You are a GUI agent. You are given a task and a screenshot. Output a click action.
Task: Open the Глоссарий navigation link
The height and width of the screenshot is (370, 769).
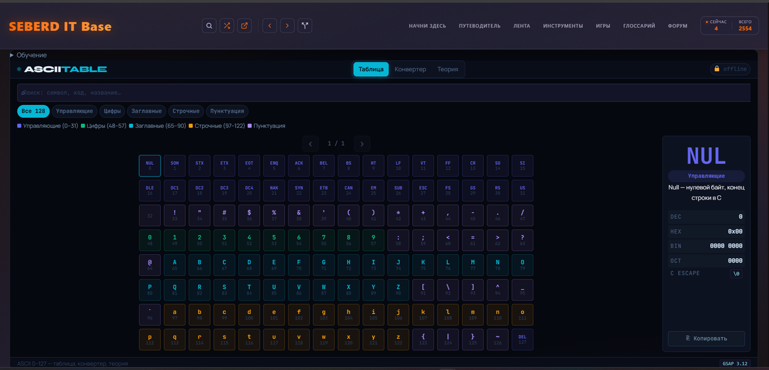(639, 26)
